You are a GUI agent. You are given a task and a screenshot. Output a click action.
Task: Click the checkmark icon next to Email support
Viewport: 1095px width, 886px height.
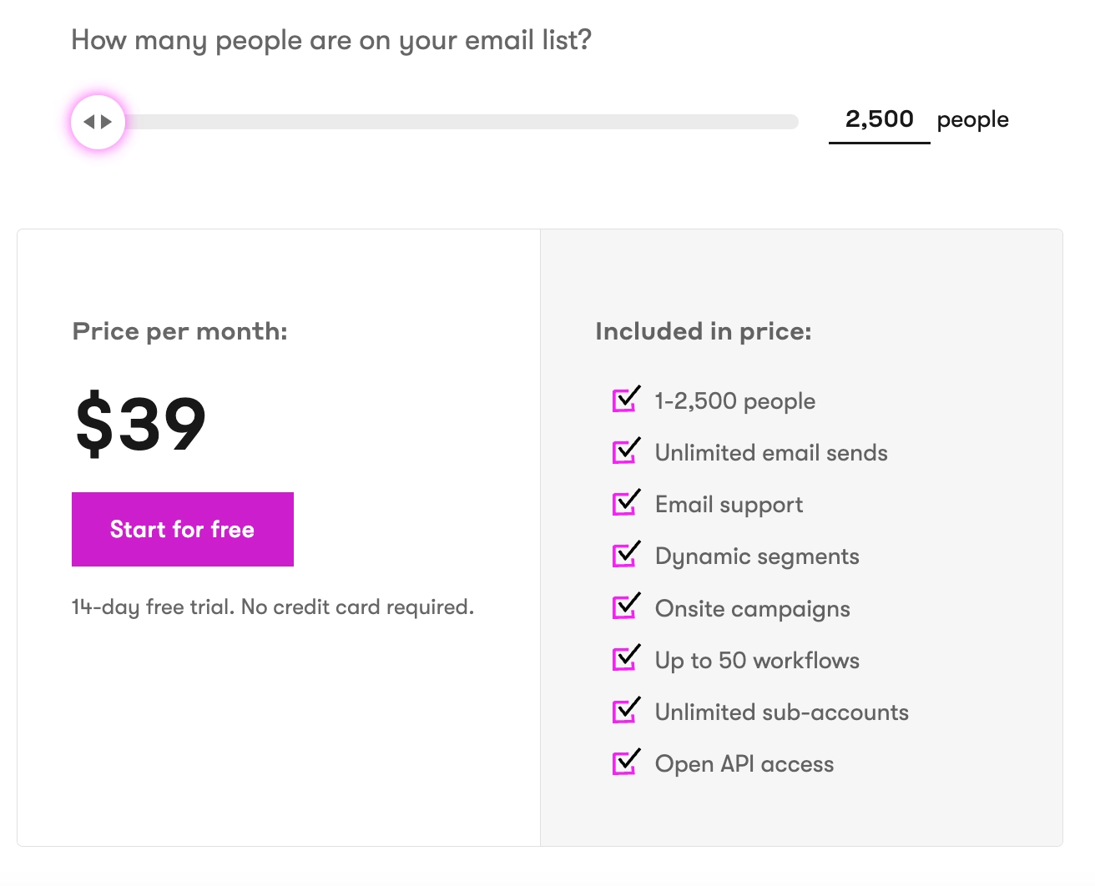(x=625, y=503)
